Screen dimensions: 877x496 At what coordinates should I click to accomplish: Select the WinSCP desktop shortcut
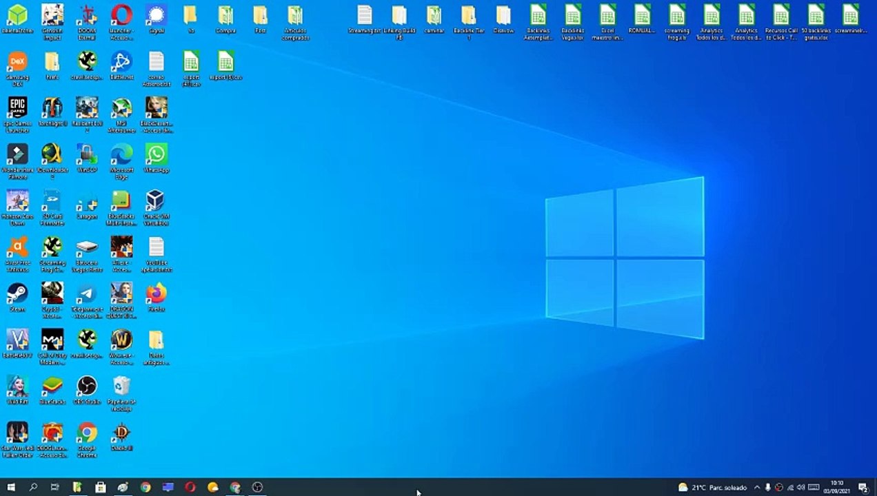[87, 158]
